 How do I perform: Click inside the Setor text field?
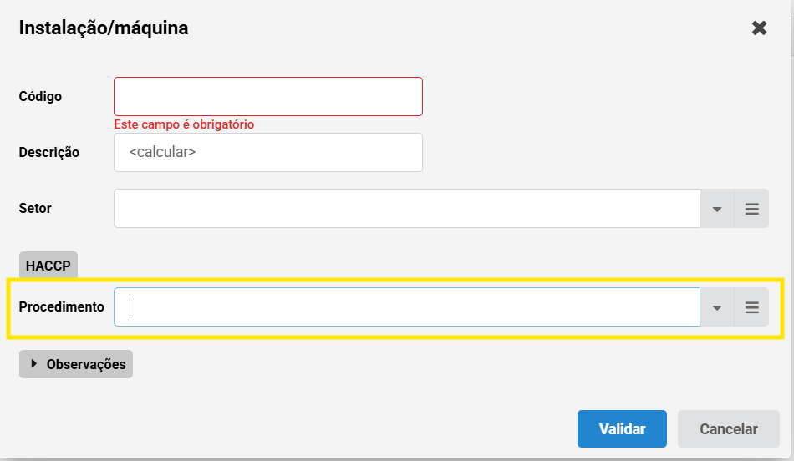coord(407,209)
